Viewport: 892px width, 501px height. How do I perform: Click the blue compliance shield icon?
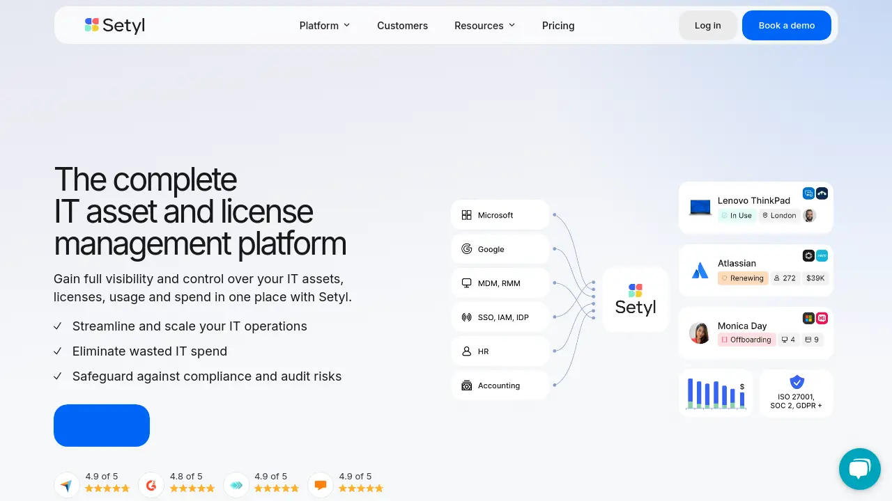pos(797,382)
